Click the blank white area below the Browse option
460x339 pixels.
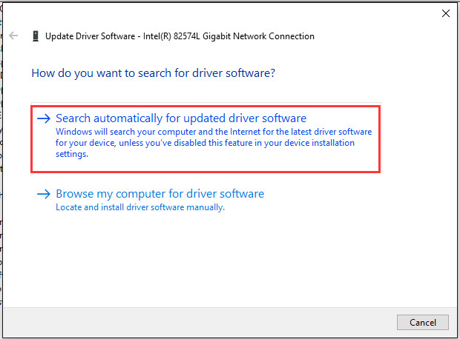point(223,259)
